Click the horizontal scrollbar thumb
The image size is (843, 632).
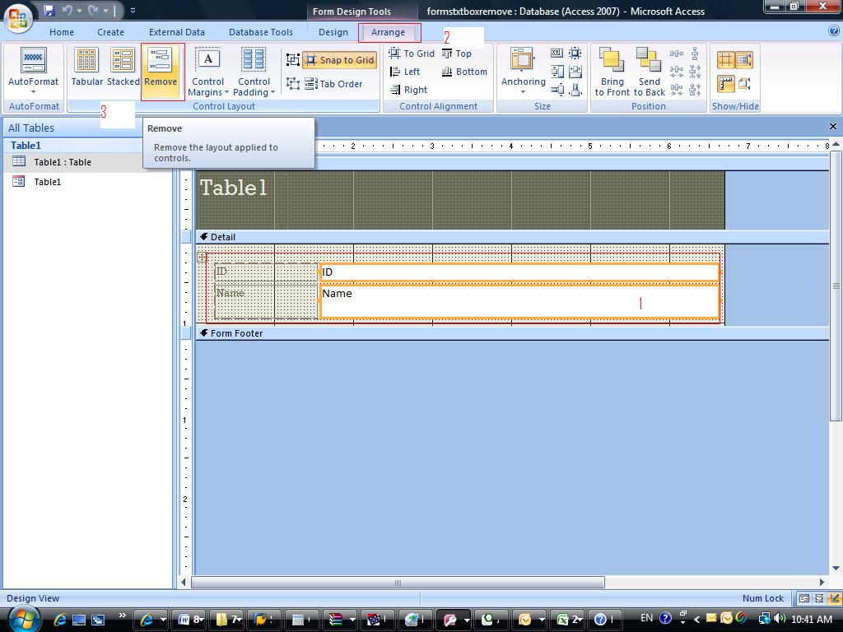coord(398,583)
